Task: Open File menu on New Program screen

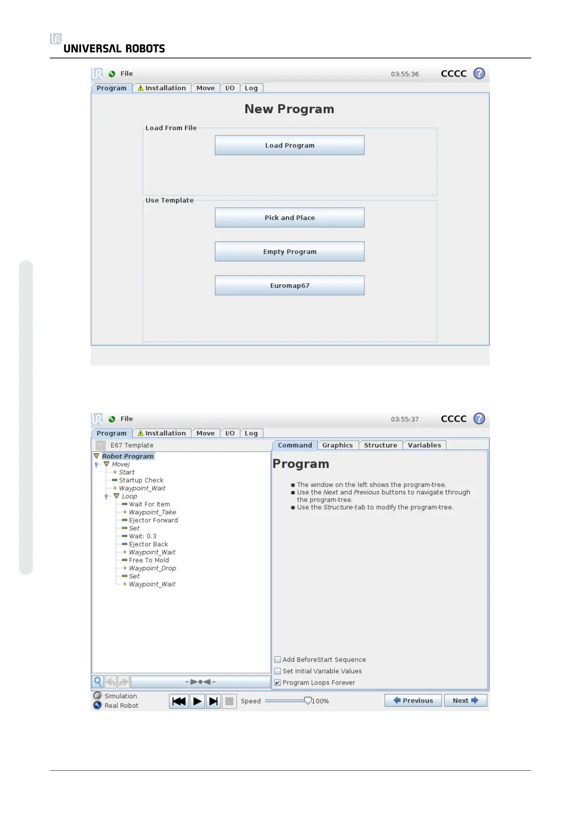Action: click(127, 74)
